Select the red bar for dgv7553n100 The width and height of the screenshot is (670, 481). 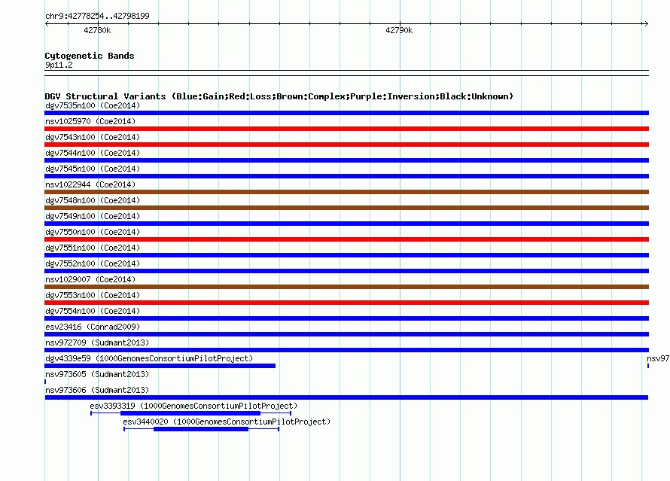(346, 303)
